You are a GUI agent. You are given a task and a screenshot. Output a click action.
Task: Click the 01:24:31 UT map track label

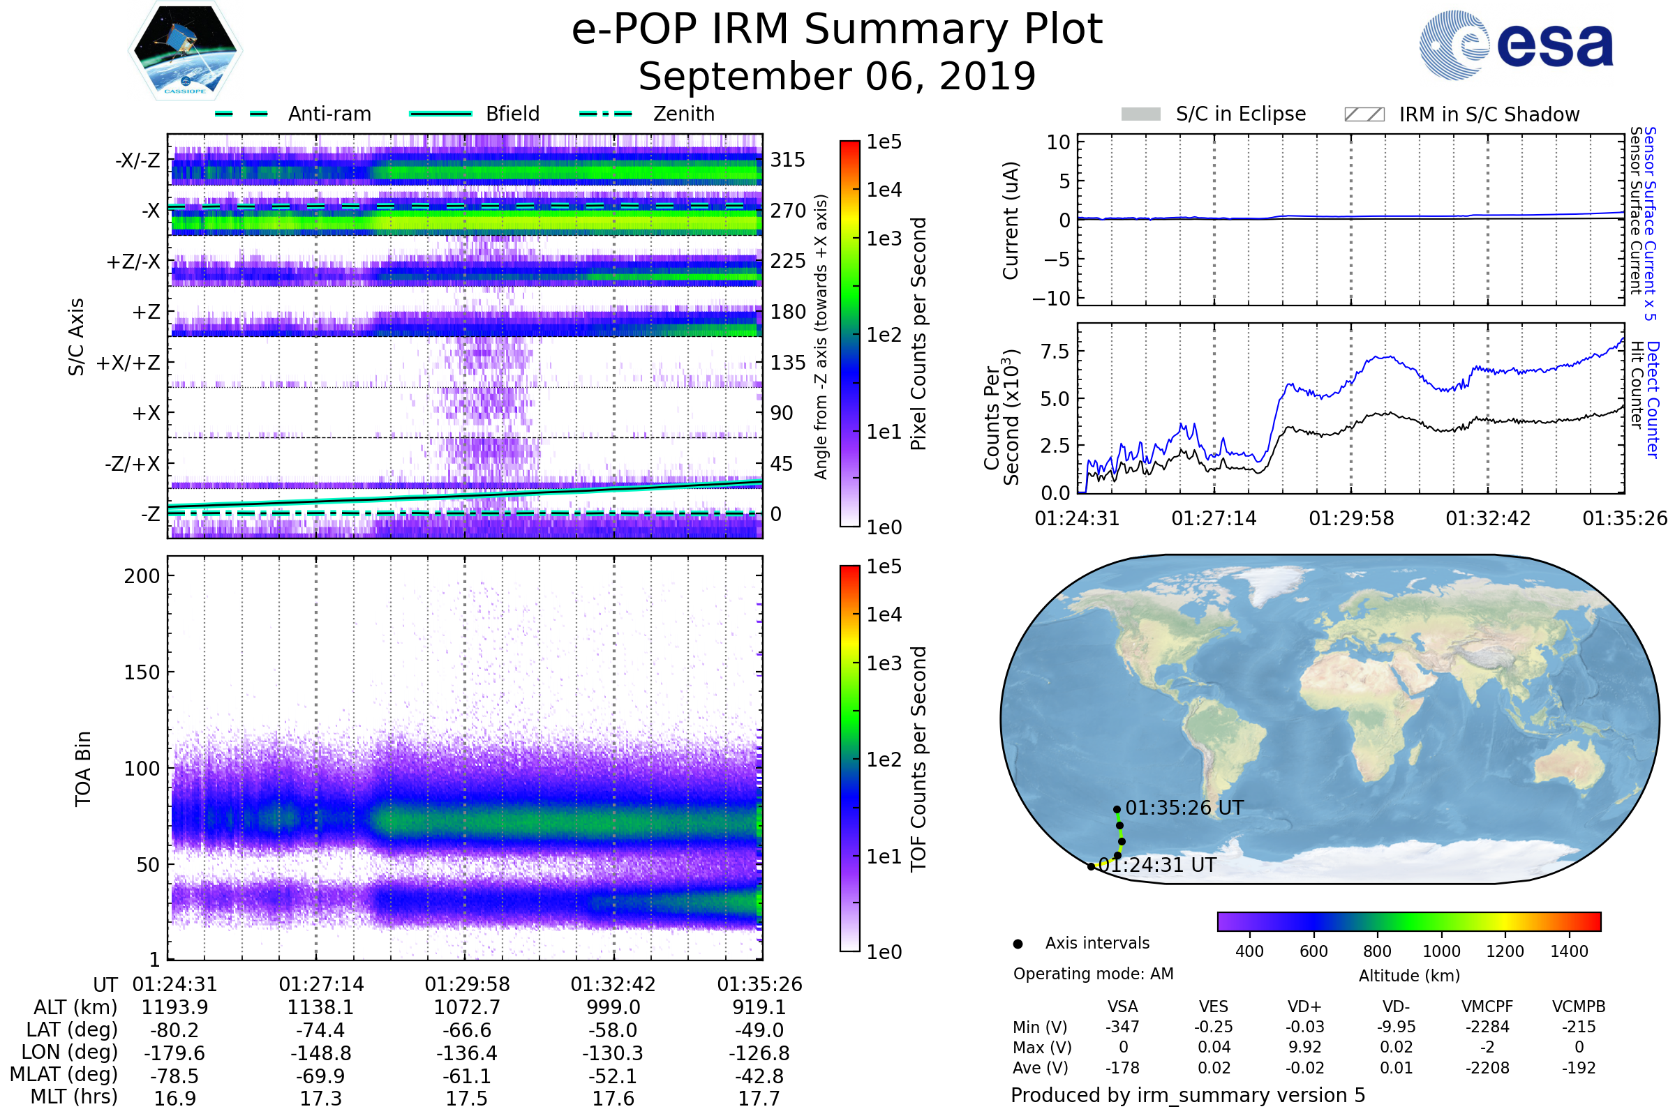coord(1157,866)
